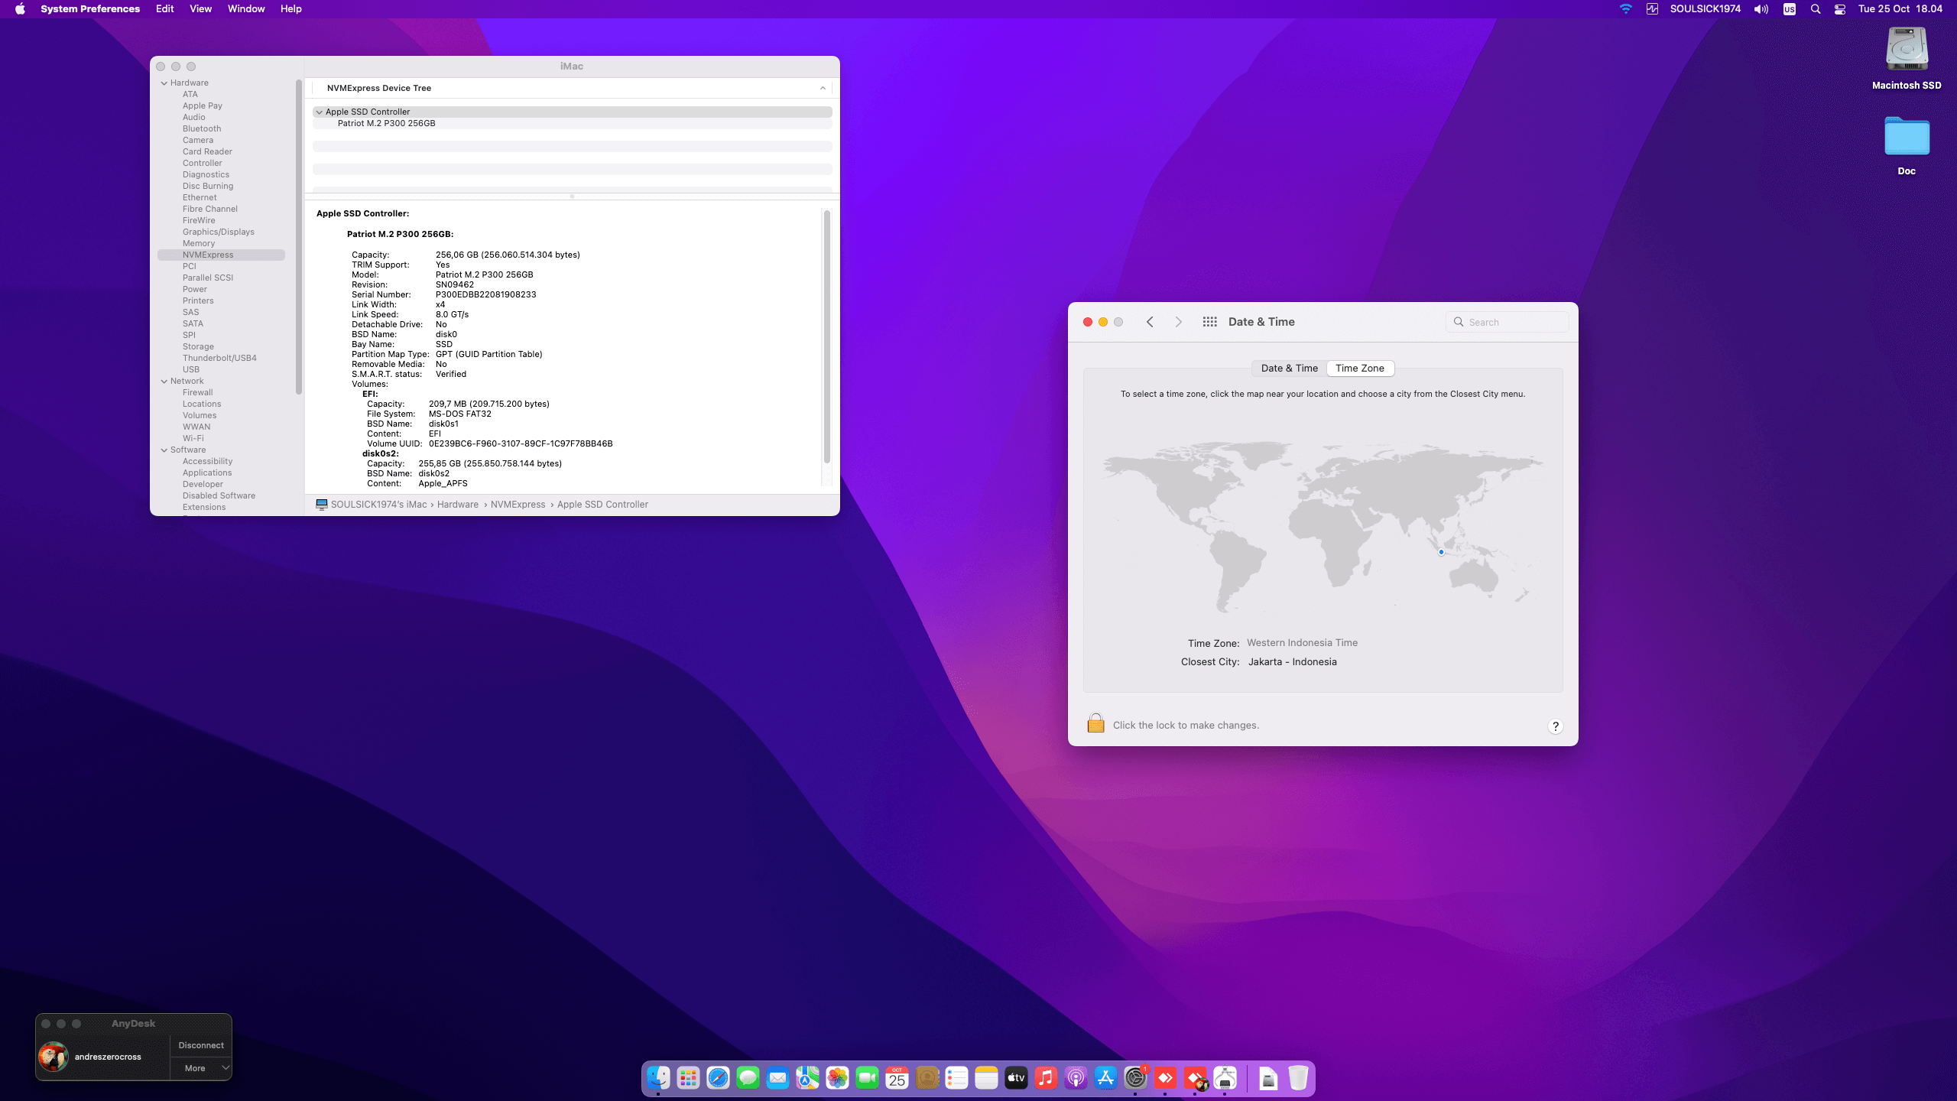This screenshot has height=1101, width=1957.
Task: Open the Window menu
Action: pyautogui.click(x=245, y=9)
